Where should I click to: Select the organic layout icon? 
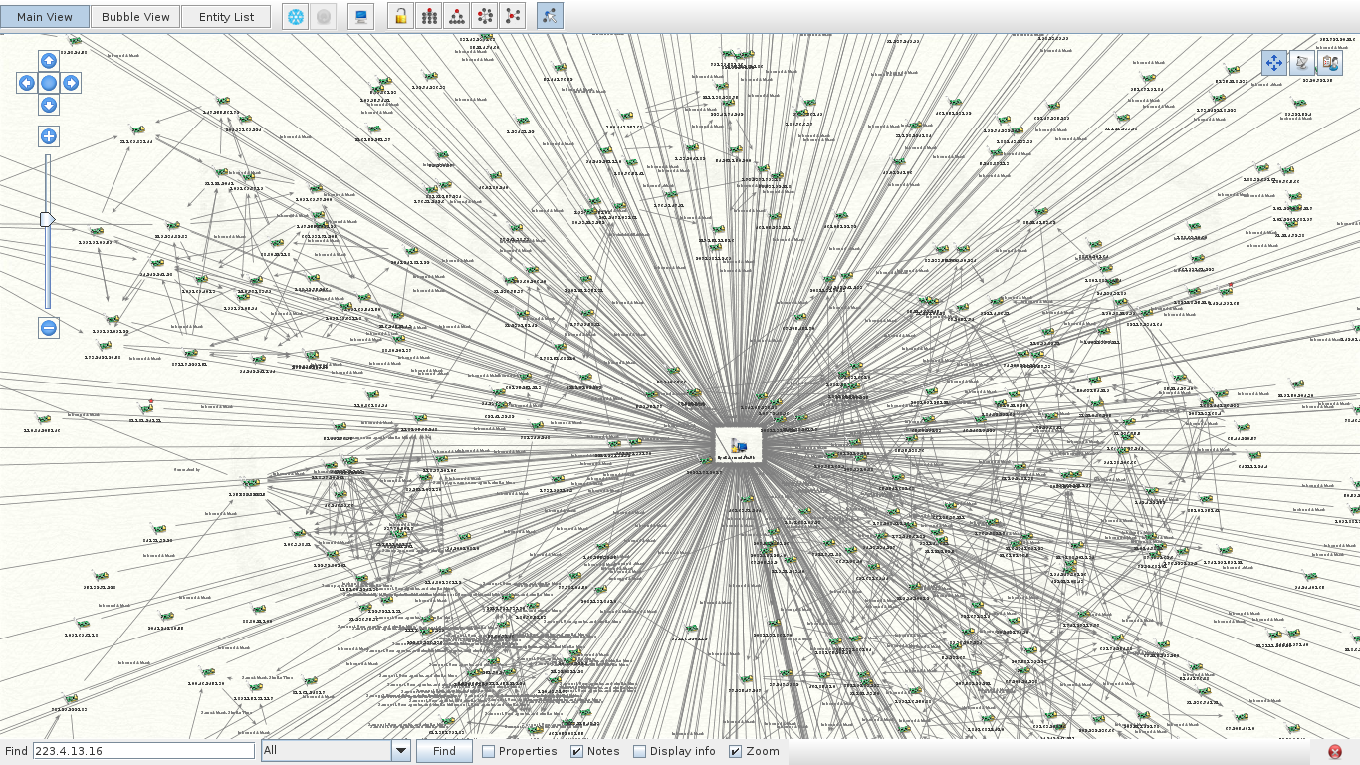point(513,16)
